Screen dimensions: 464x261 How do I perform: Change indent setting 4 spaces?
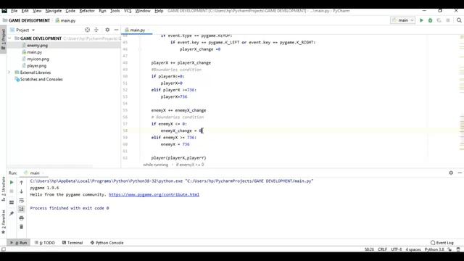point(413,249)
